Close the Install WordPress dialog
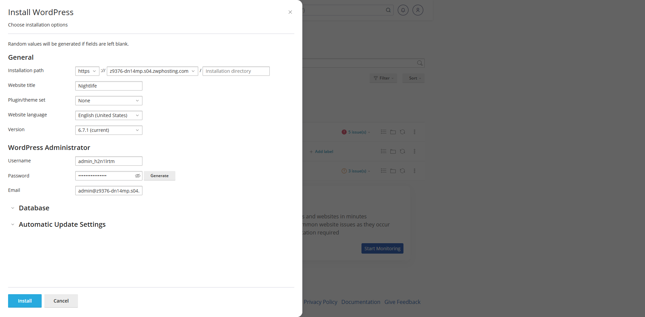Screen dimensions: 645x317 coord(290,12)
